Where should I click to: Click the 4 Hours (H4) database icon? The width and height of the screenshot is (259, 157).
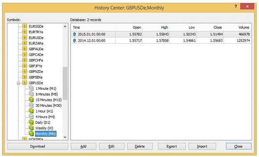(31, 116)
